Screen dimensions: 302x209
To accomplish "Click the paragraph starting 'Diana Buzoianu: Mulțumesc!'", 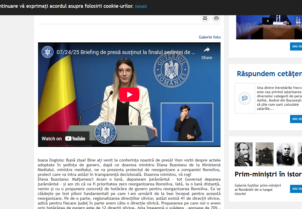I will pyautogui.click(x=129, y=193).
